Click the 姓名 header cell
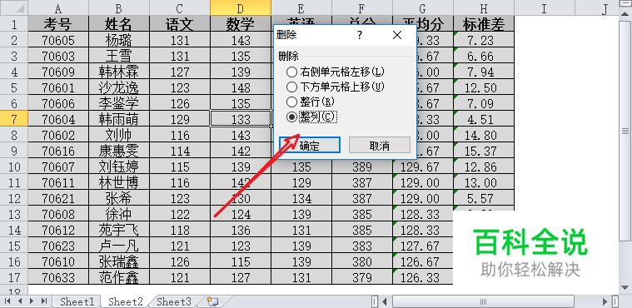 (x=119, y=24)
